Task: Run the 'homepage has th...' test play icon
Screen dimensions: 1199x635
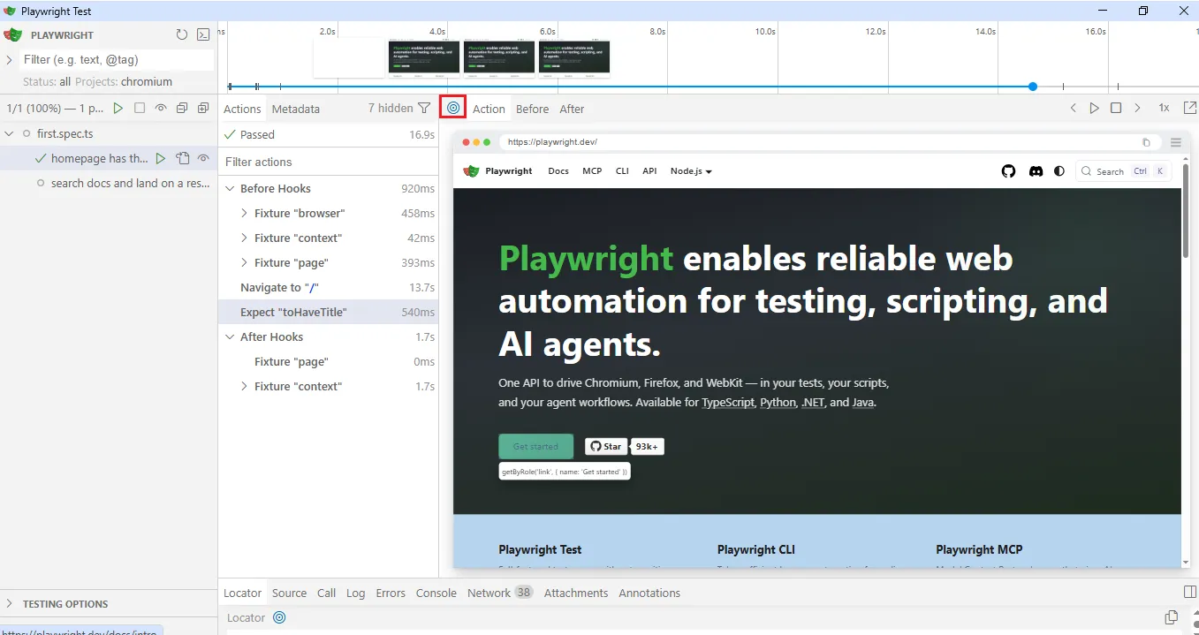Action: pyautogui.click(x=161, y=158)
